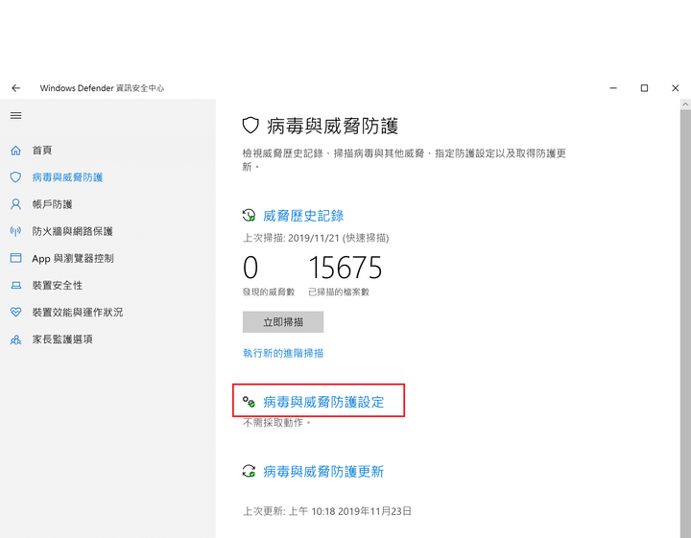Screen dimensions: 691x538
Task: Click the person icon for 帳戶防護
Action: click(x=15, y=204)
